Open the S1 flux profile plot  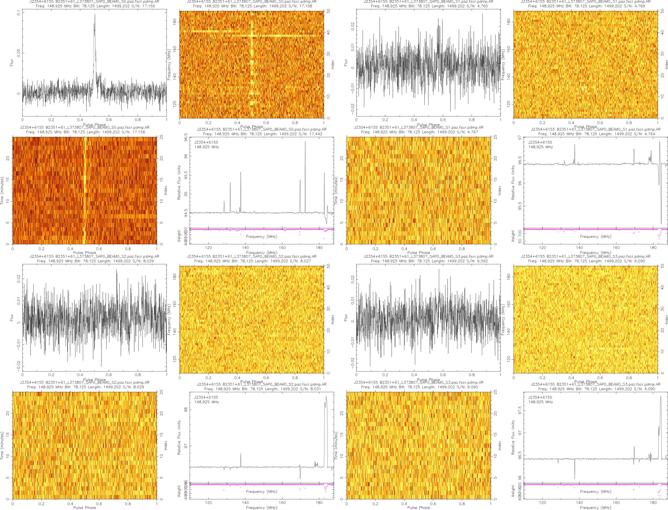pos(428,62)
